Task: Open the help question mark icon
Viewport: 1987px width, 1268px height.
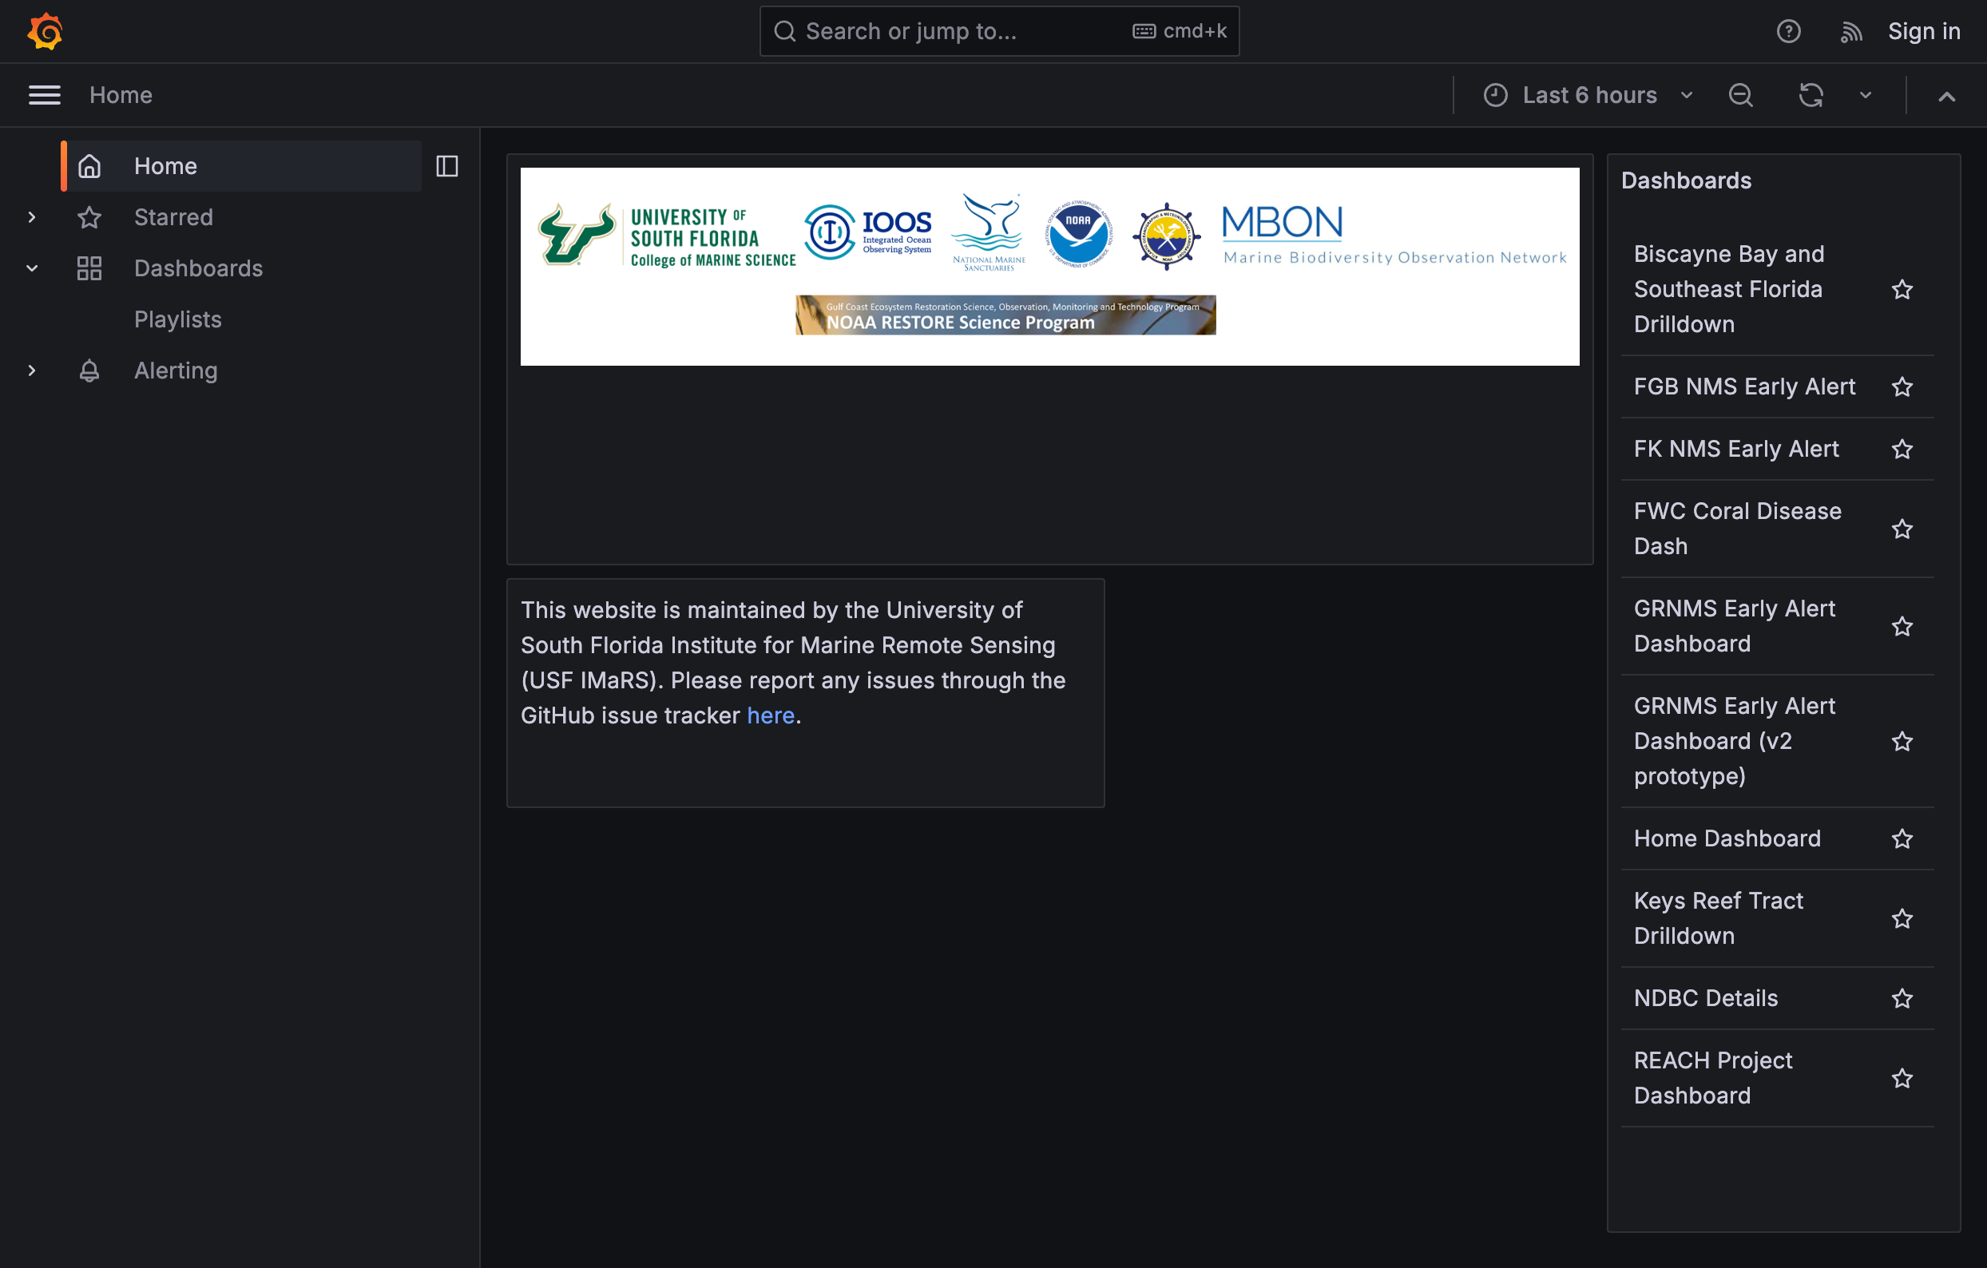Action: 1788,31
